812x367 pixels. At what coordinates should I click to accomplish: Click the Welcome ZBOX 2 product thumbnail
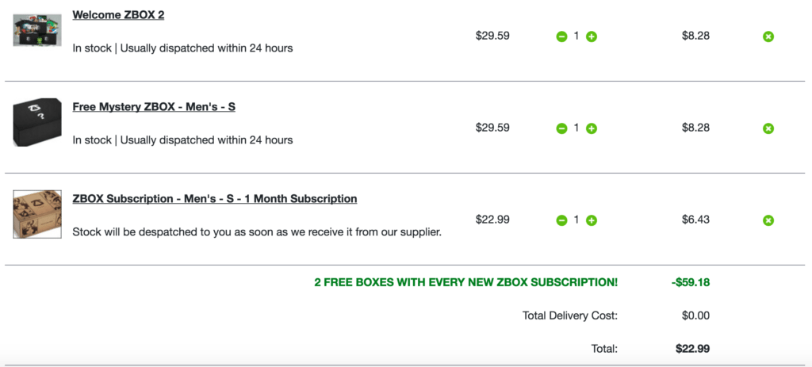(x=37, y=30)
